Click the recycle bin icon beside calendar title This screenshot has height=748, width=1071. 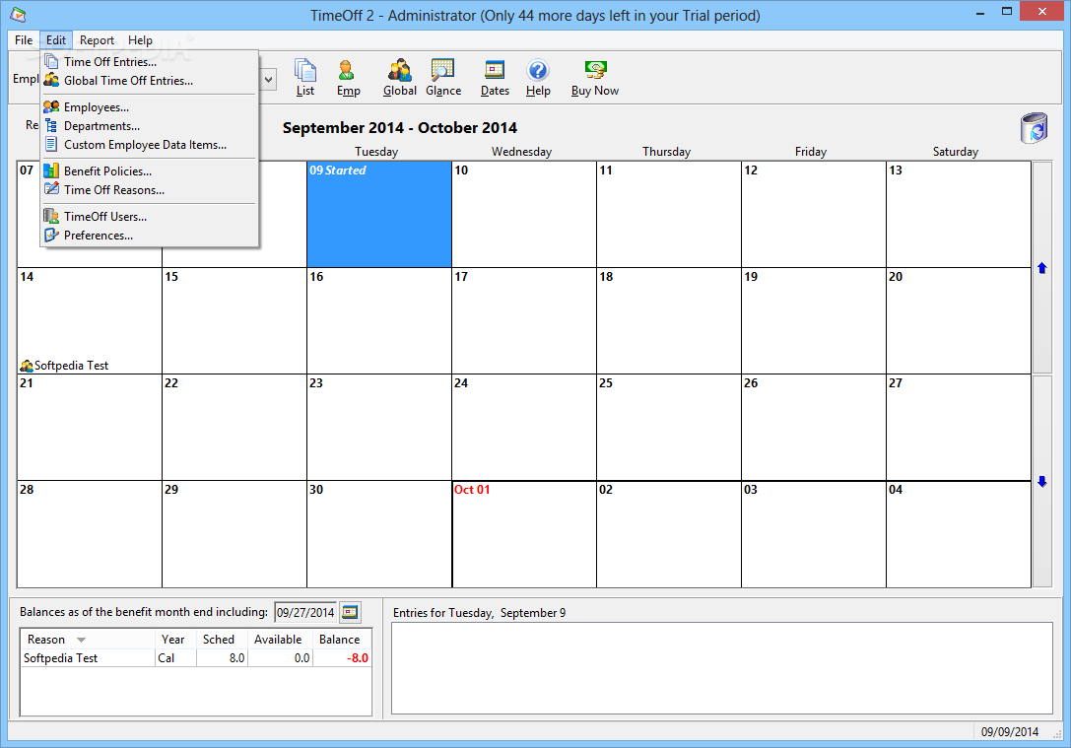click(x=1034, y=128)
